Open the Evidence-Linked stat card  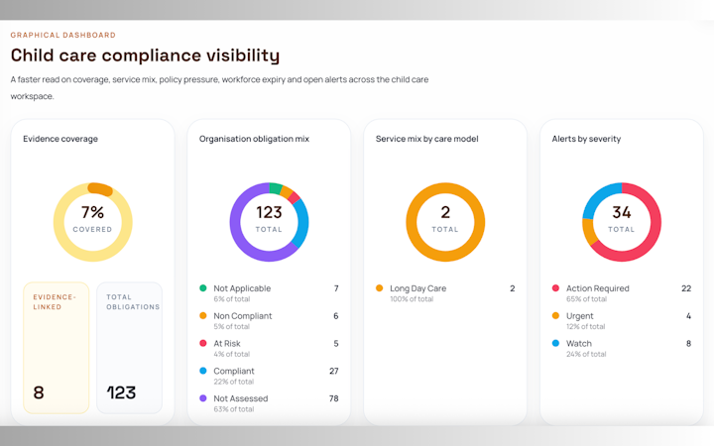pyautogui.click(x=56, y=348)
